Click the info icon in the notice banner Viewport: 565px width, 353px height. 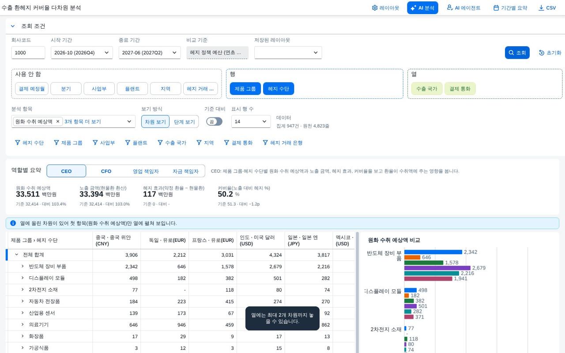[x=13, y=223]
